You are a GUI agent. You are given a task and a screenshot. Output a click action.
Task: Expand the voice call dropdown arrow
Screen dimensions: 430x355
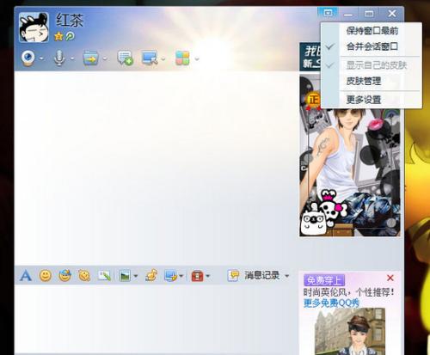[72, 58]
